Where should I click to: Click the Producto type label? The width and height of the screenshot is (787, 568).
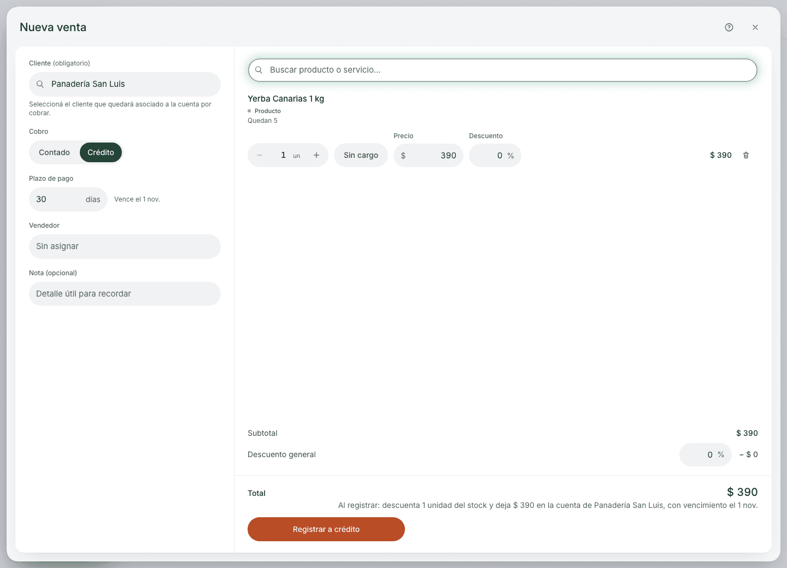pyautogui.click(x=268, y=111)
